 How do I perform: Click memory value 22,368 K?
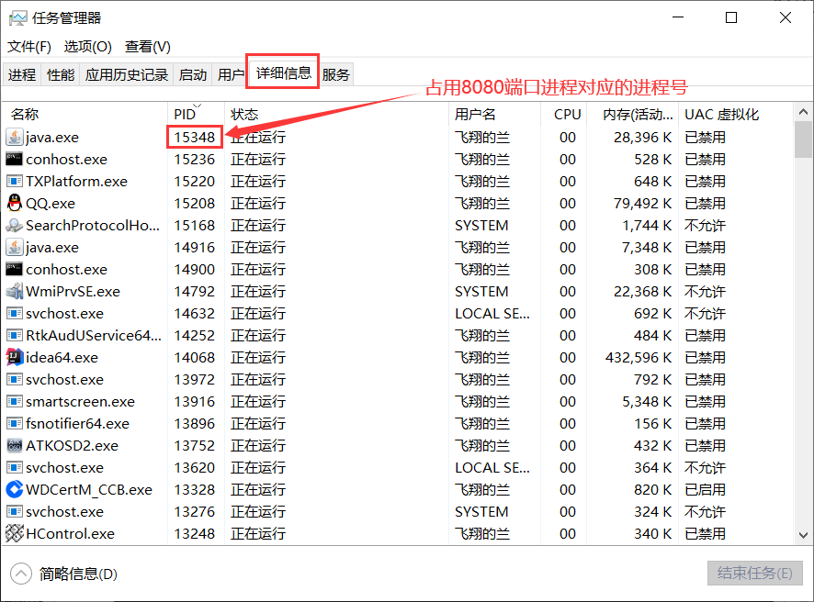coord(643,292)
